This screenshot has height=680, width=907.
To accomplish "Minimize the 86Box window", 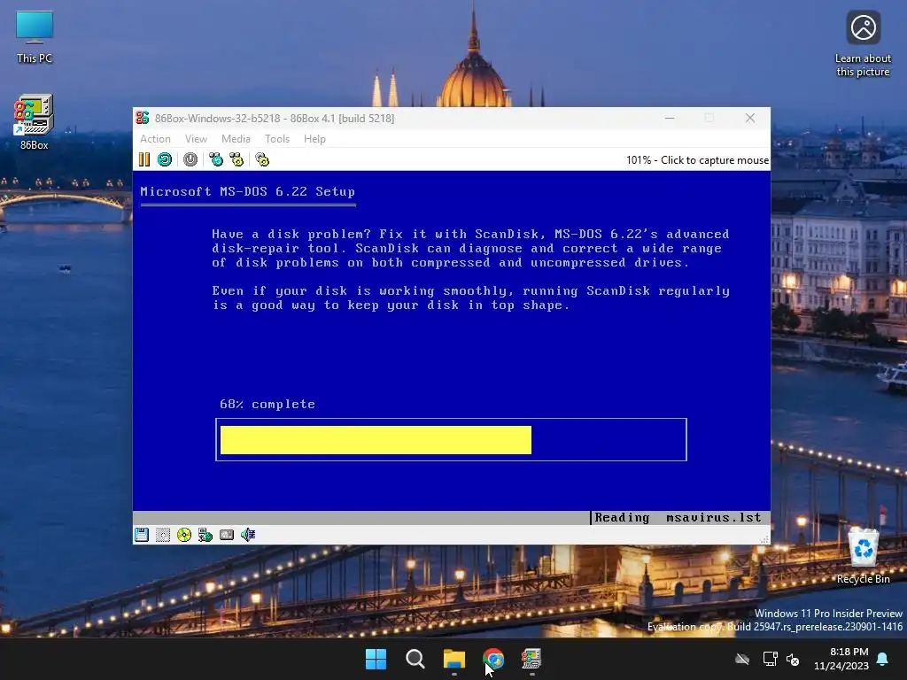I will 670,118.
